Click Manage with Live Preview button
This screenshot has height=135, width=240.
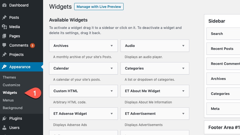tap(99, 7)
